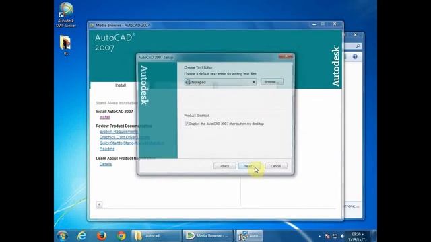Click the action center flag tray icon
Image resolution: width=431 pixels, height=242 pixels.
pos(327,236)
